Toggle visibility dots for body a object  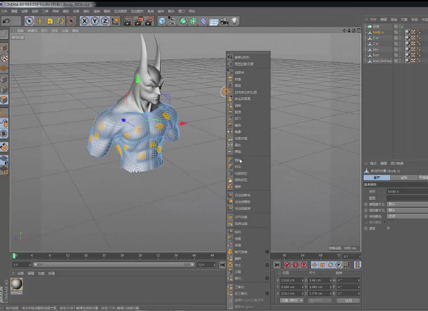pos(400,32)
